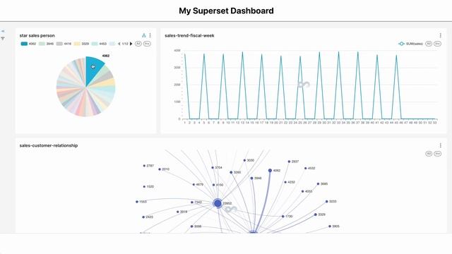The image size is (452, 254).
Task: Select large graph node 23952
Action: point(218,203)
